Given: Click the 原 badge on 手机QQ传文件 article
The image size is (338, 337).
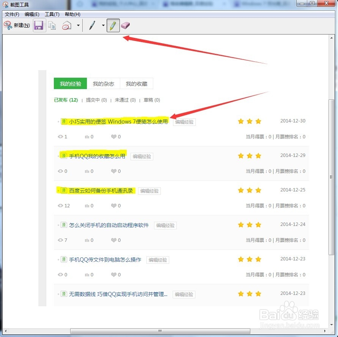Looking at the screenshot, I should click(x=64, y=259).
